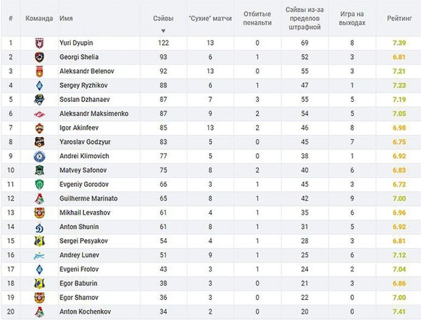The height and width of the screenshot is (321, 421).
Task: Sort by Игра на выходах column
Action: tap(352, 19)
